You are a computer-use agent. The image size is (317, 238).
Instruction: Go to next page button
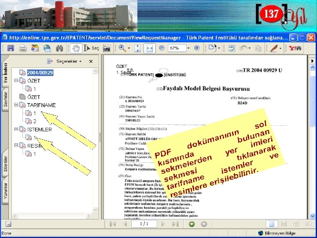click(x=163, y=224)
